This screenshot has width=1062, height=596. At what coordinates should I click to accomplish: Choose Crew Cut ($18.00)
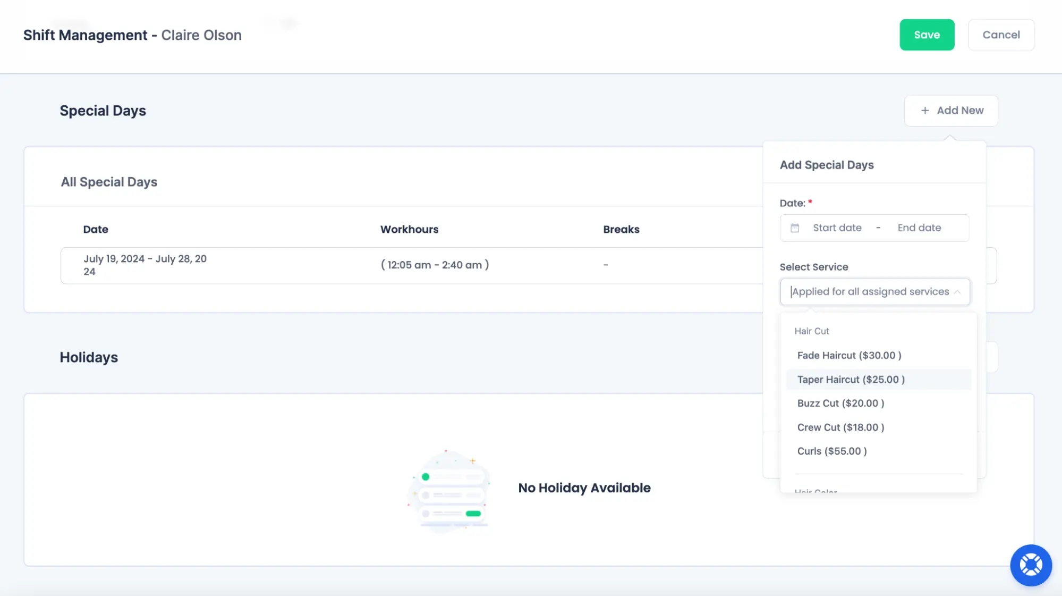click(840, 427)
